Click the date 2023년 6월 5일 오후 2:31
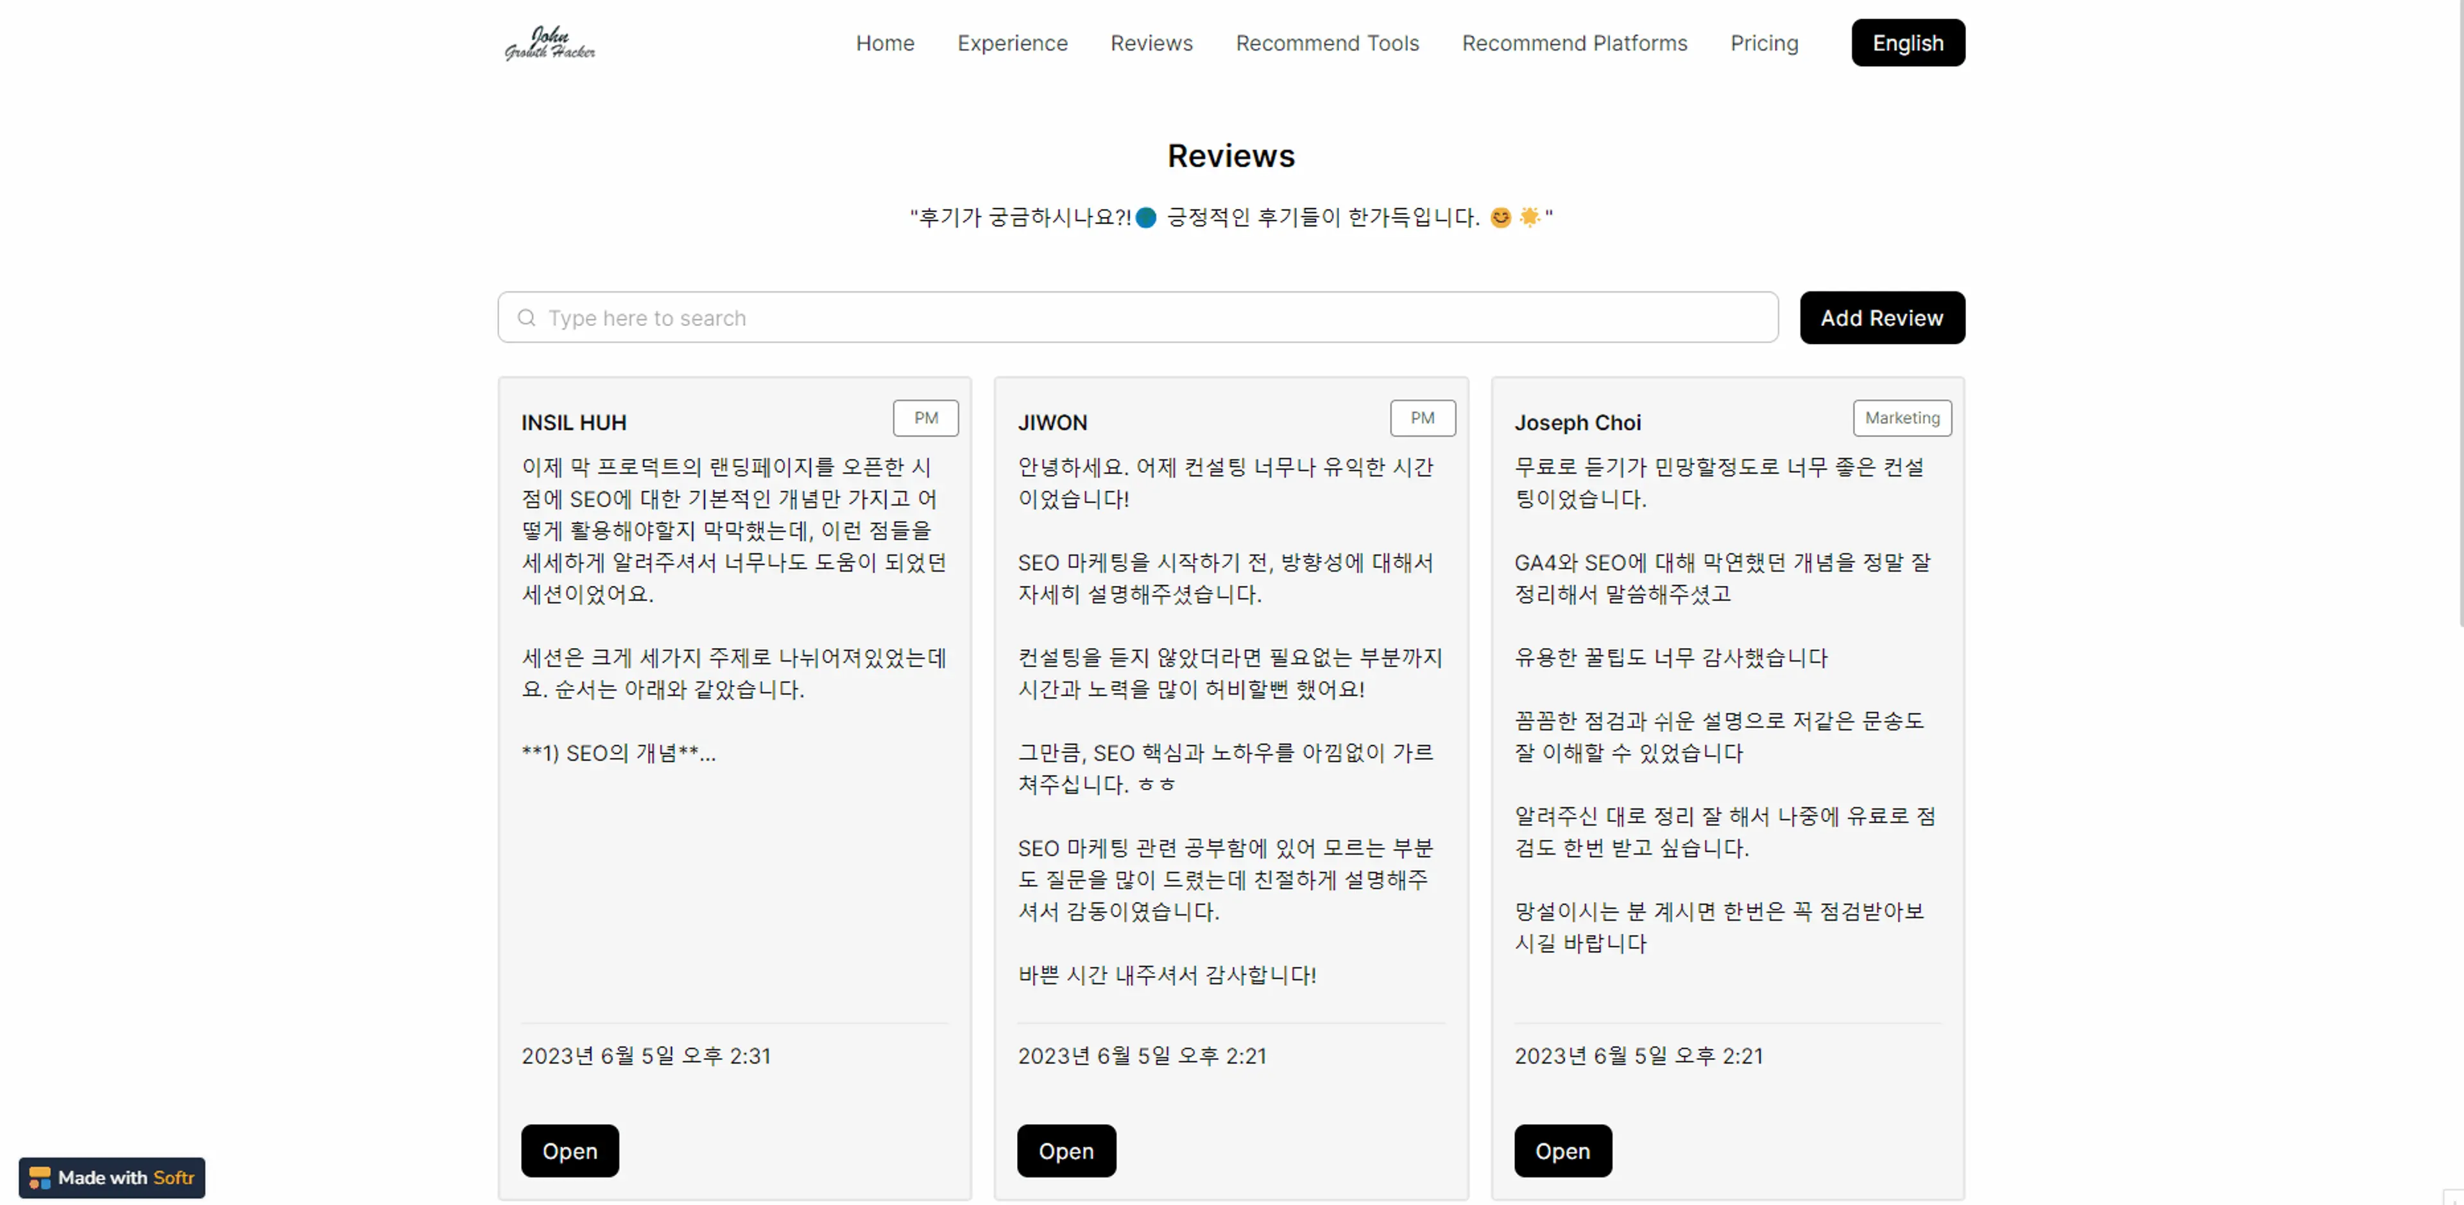Viewport: 2464px width, 1205px height. pyautogui.click(x=646, y=1055)
